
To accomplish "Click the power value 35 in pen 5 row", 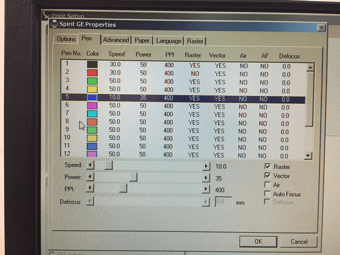I will [x=143, y=98].
